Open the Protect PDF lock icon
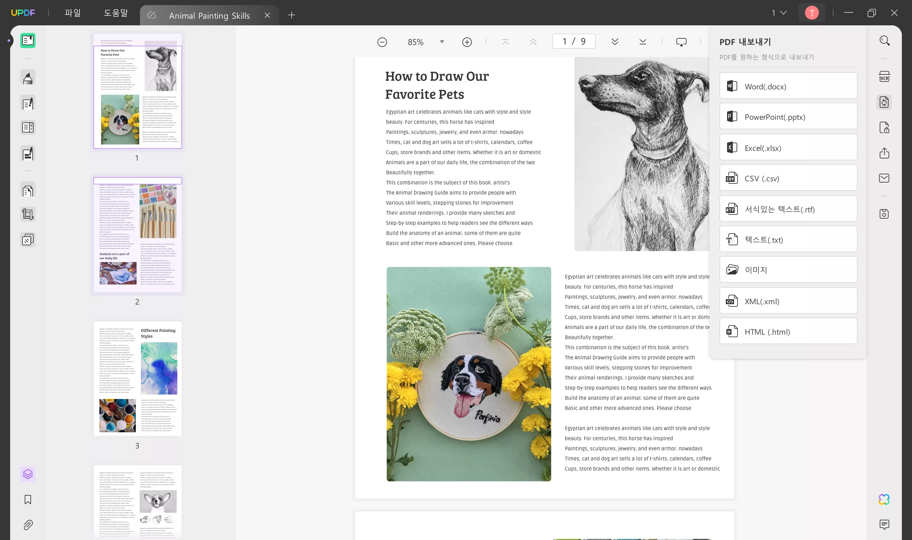This screenshot has width=912, height=540. [x=884, y=128]
